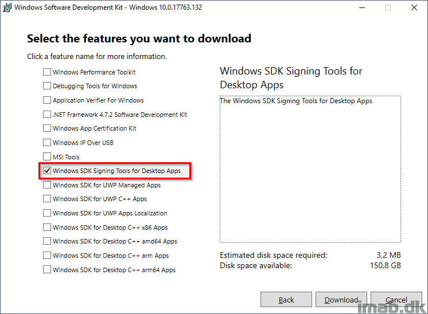428x314 pixels.
Task: Minimize the SDK setup window
Action: [x=362, y=7]
